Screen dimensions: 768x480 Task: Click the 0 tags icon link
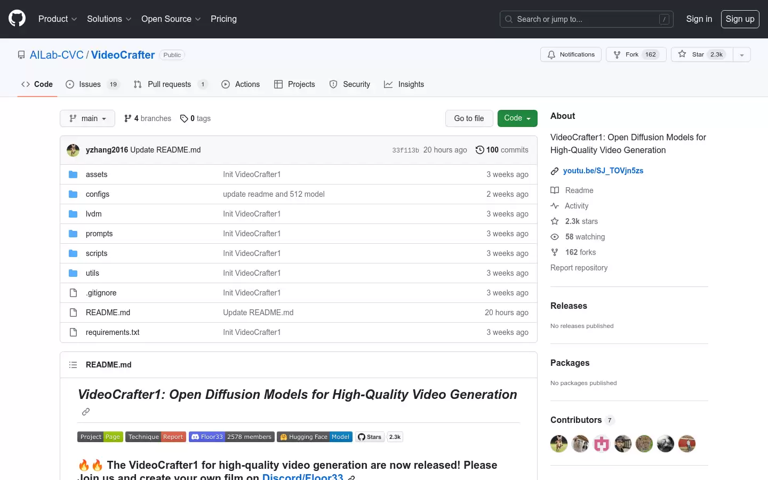[195, 118]
